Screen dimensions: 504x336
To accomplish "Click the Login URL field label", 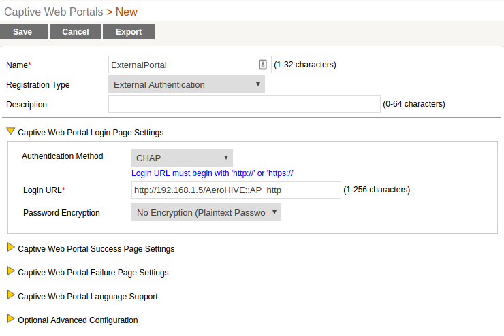I will pyautogui.click(x=44, y=190).
